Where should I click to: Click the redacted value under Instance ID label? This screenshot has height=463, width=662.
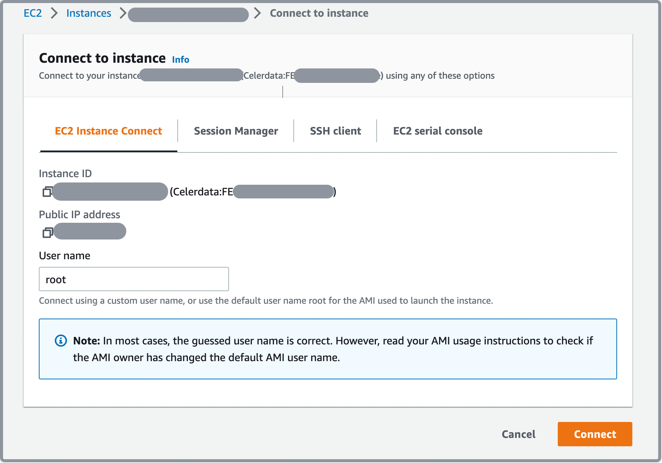tap(110, 192)
